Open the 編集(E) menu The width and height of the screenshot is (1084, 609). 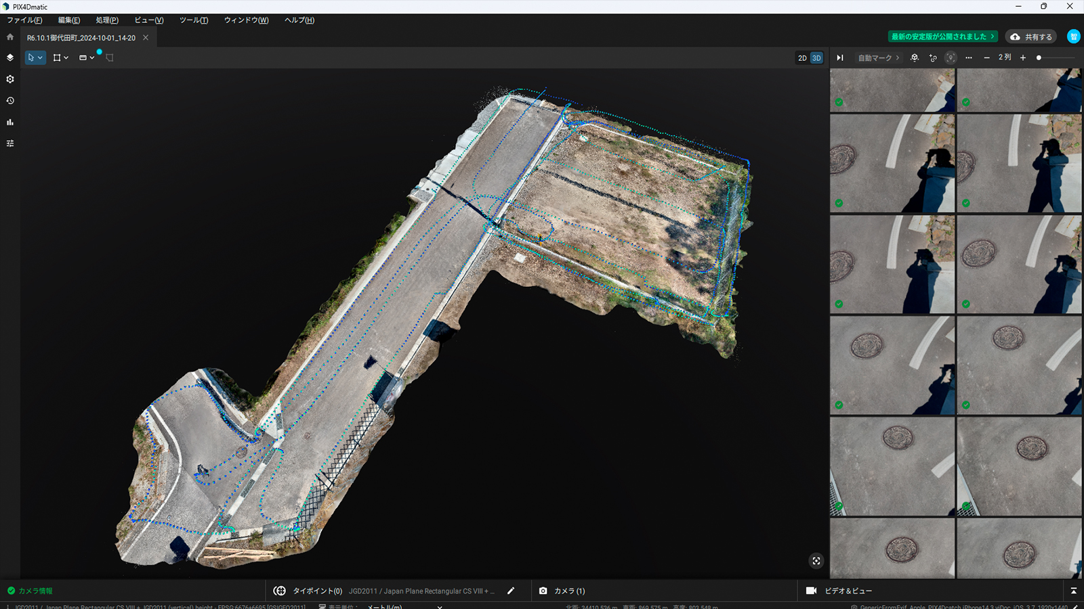[69, 20]
